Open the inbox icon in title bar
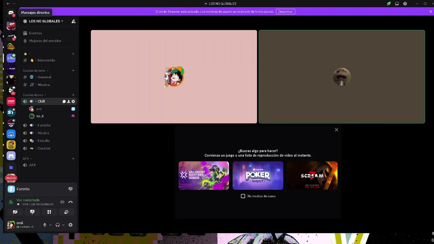434x244 pixels. pyautogui.click(x=397, y=4)
